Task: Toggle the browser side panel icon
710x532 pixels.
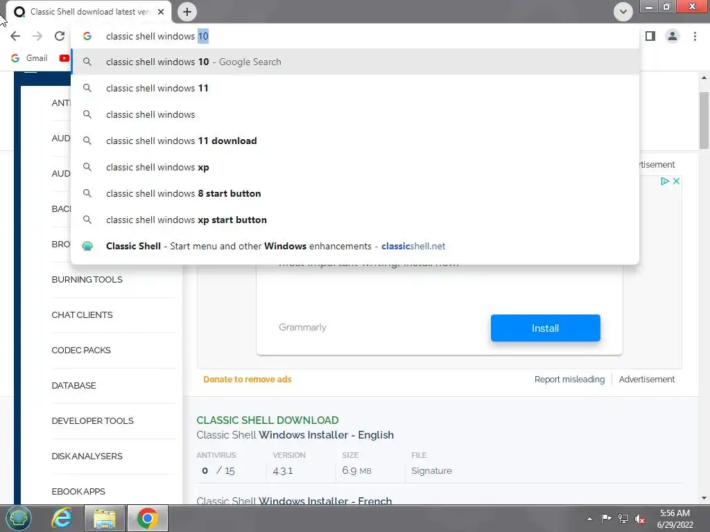Action: point(650,36)
